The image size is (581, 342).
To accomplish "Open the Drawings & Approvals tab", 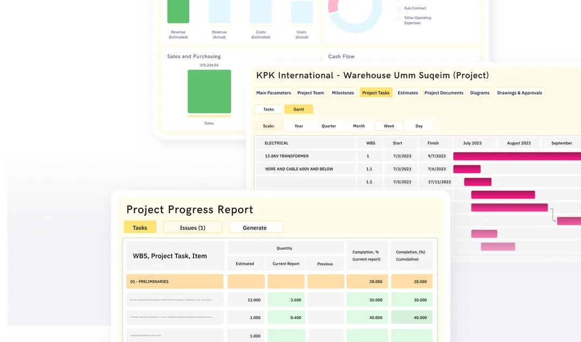I will click(x=520, y=93).
